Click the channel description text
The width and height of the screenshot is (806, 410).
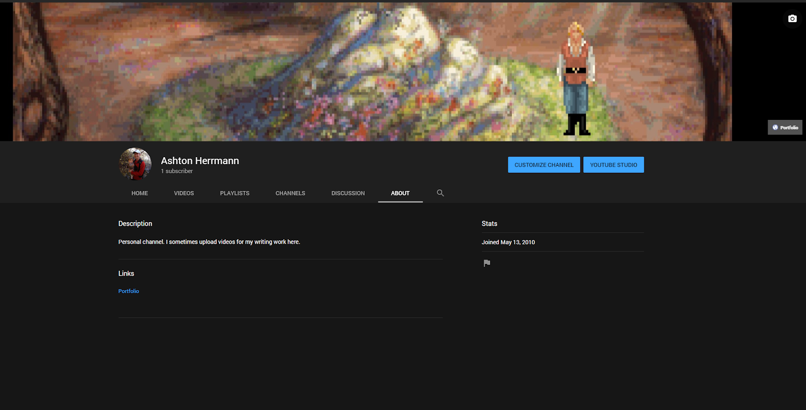[209, 242]
